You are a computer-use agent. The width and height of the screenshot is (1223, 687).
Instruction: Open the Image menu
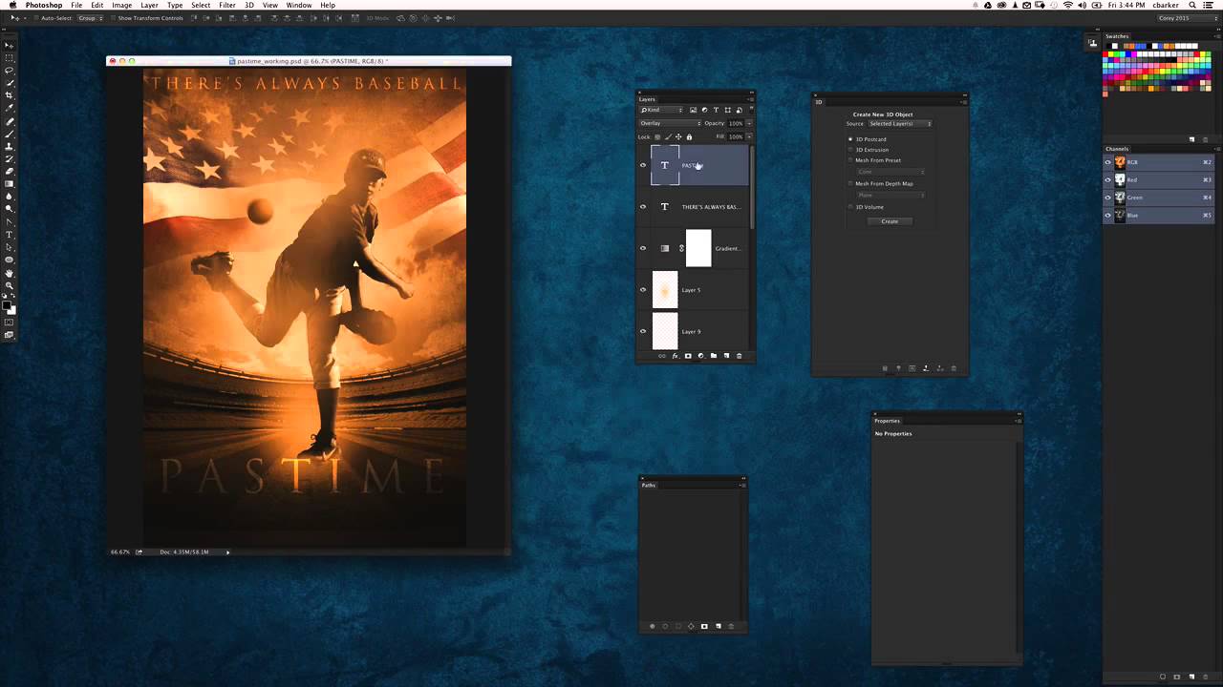click(x=121, y=5)
